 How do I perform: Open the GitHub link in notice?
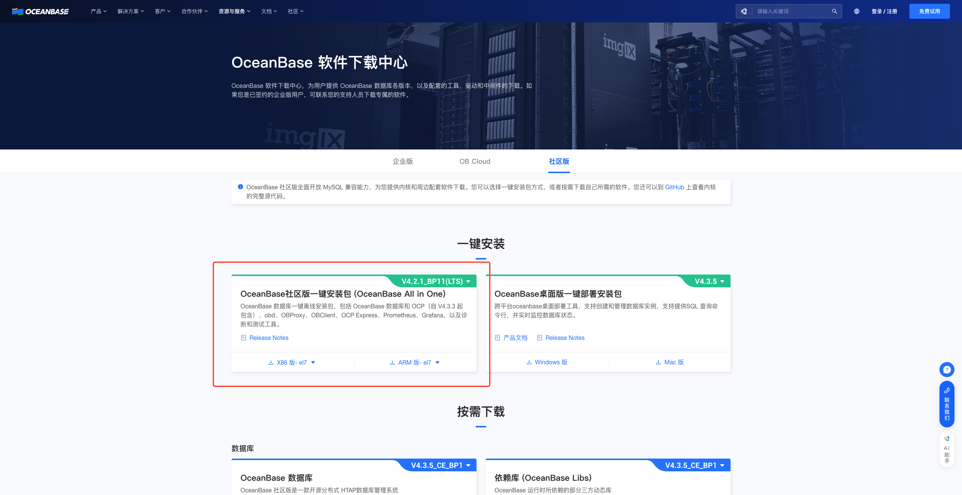point(674,187)
